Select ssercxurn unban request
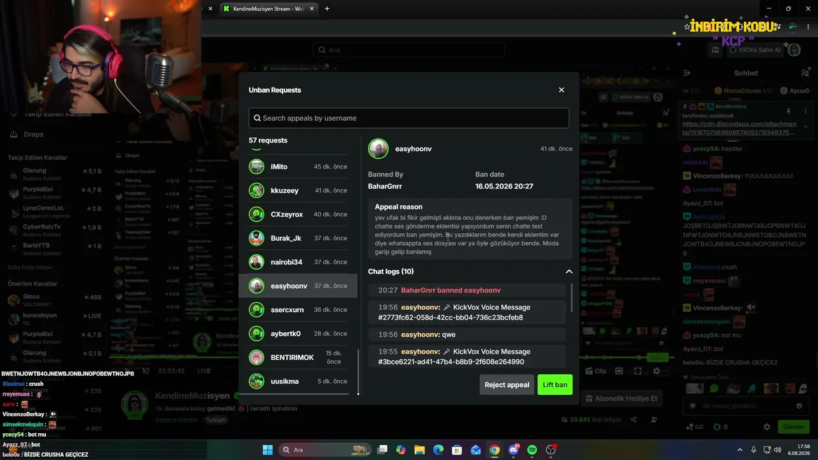The height and width of the screenshot is (460, 818). 298,310
